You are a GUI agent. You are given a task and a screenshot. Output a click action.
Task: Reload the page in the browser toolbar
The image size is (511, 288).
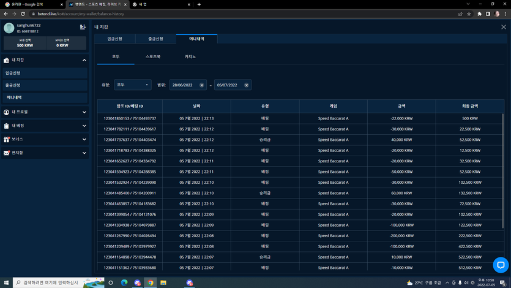(23, 13)
